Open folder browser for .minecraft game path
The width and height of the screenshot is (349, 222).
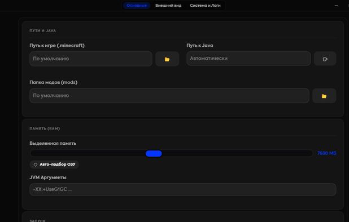pyautogui.click(x=167, y=59)
